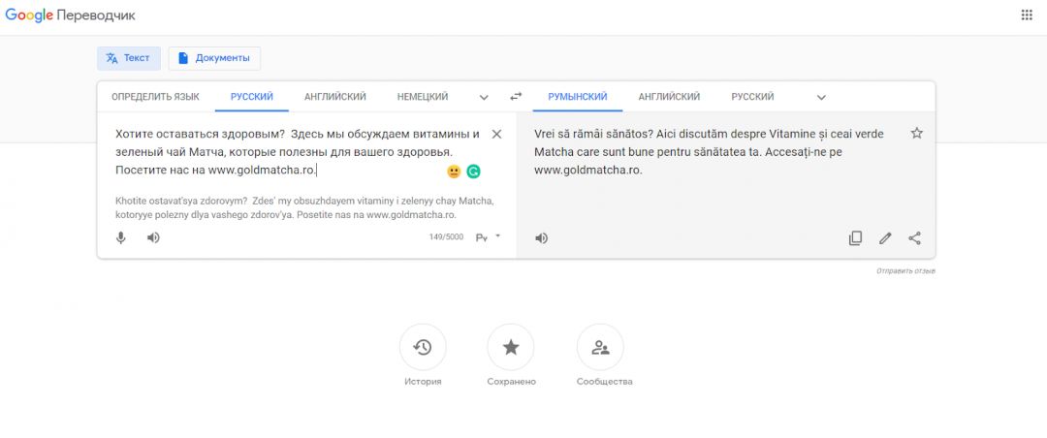Swap source and target languages
The image size is (1047, 438).
516,97
